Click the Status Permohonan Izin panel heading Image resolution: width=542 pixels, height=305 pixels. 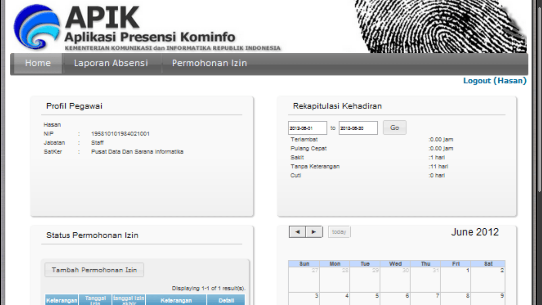coord(92,235)
